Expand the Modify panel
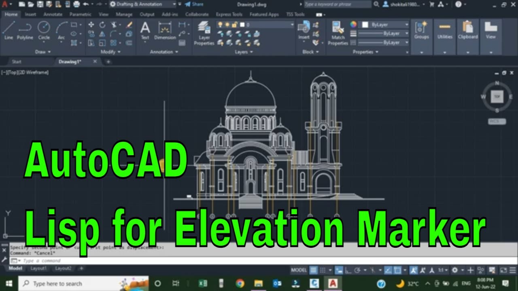The image size is (518, 291). [110, 52]
